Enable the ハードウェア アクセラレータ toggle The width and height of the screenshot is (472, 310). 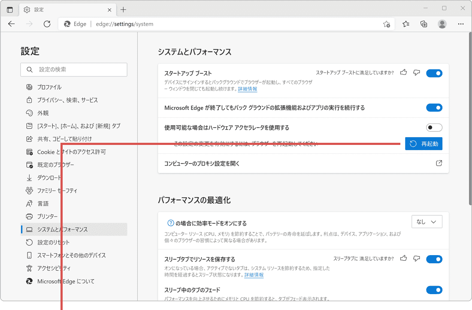click(434, 127)
